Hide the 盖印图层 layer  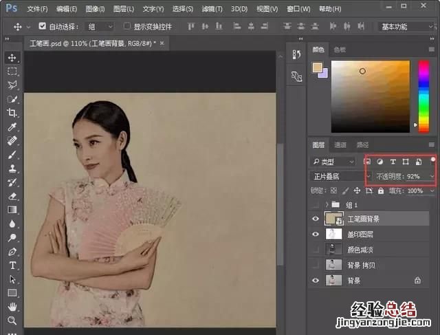(316, 235)
